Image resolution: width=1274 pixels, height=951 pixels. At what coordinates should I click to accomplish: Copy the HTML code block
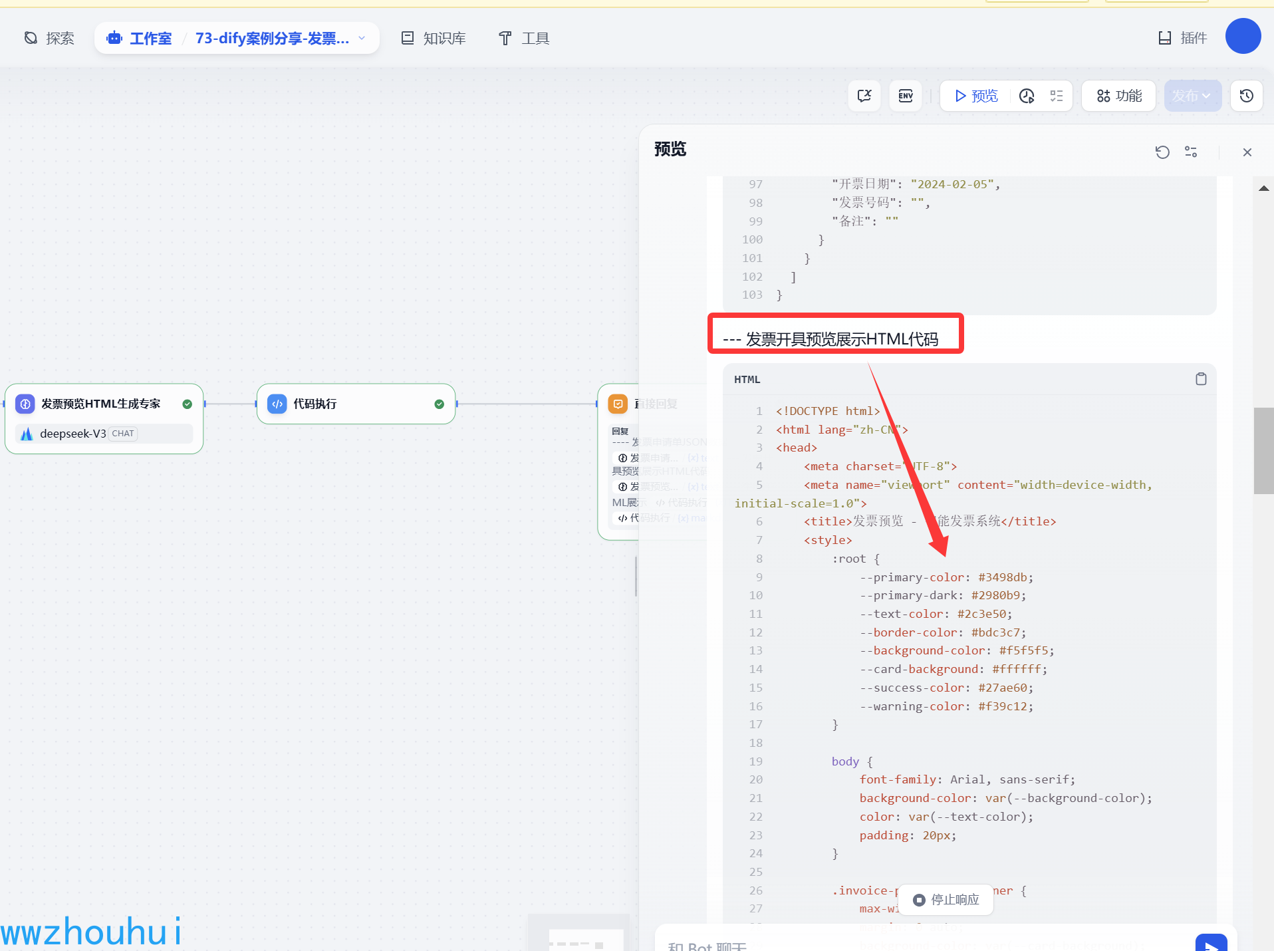(x=1201, y=379)
